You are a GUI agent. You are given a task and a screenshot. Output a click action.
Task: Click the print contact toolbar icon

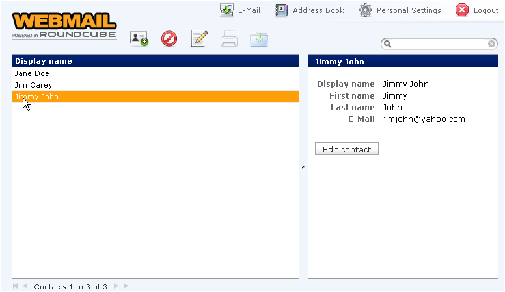[x=229, y=39]
